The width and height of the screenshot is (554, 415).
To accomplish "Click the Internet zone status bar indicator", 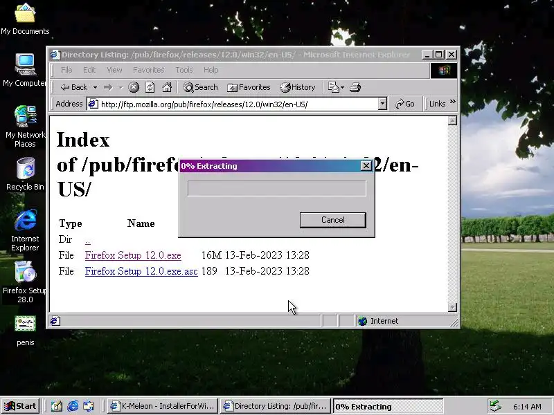I will coord(378,321).
